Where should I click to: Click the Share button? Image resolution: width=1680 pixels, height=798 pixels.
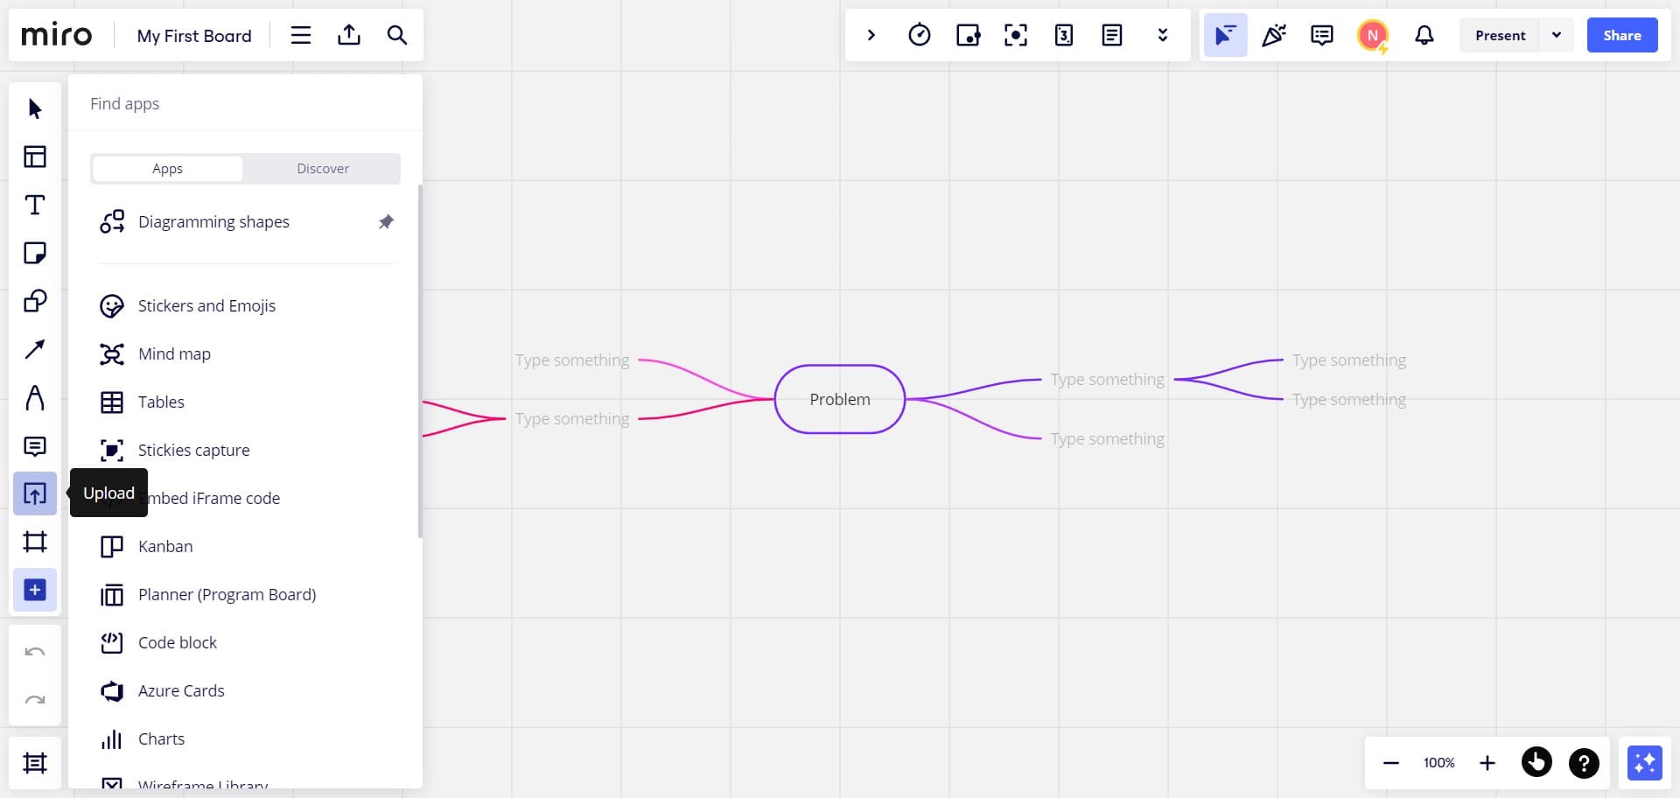(x=1621, y=35)
